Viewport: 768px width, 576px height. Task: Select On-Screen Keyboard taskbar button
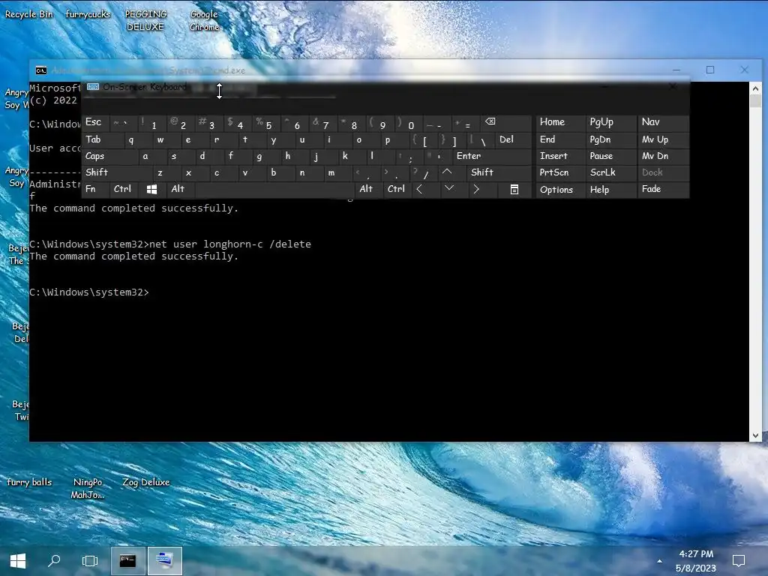click(164, 560)
